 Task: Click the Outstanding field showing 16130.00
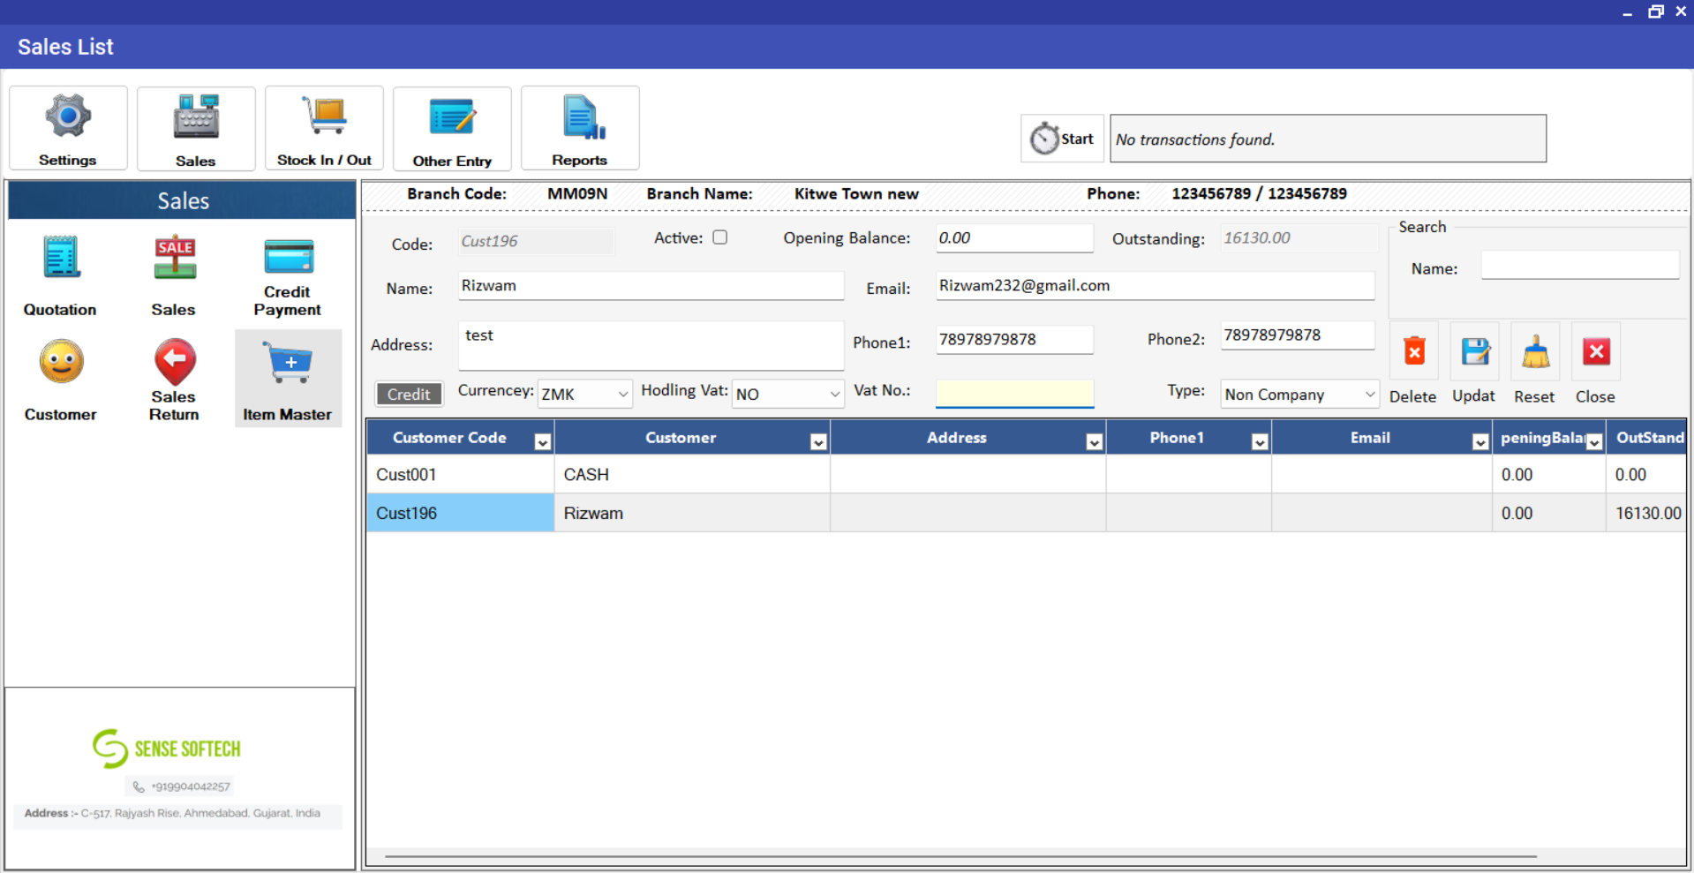pyautogui.click(x=1299, y=237)
